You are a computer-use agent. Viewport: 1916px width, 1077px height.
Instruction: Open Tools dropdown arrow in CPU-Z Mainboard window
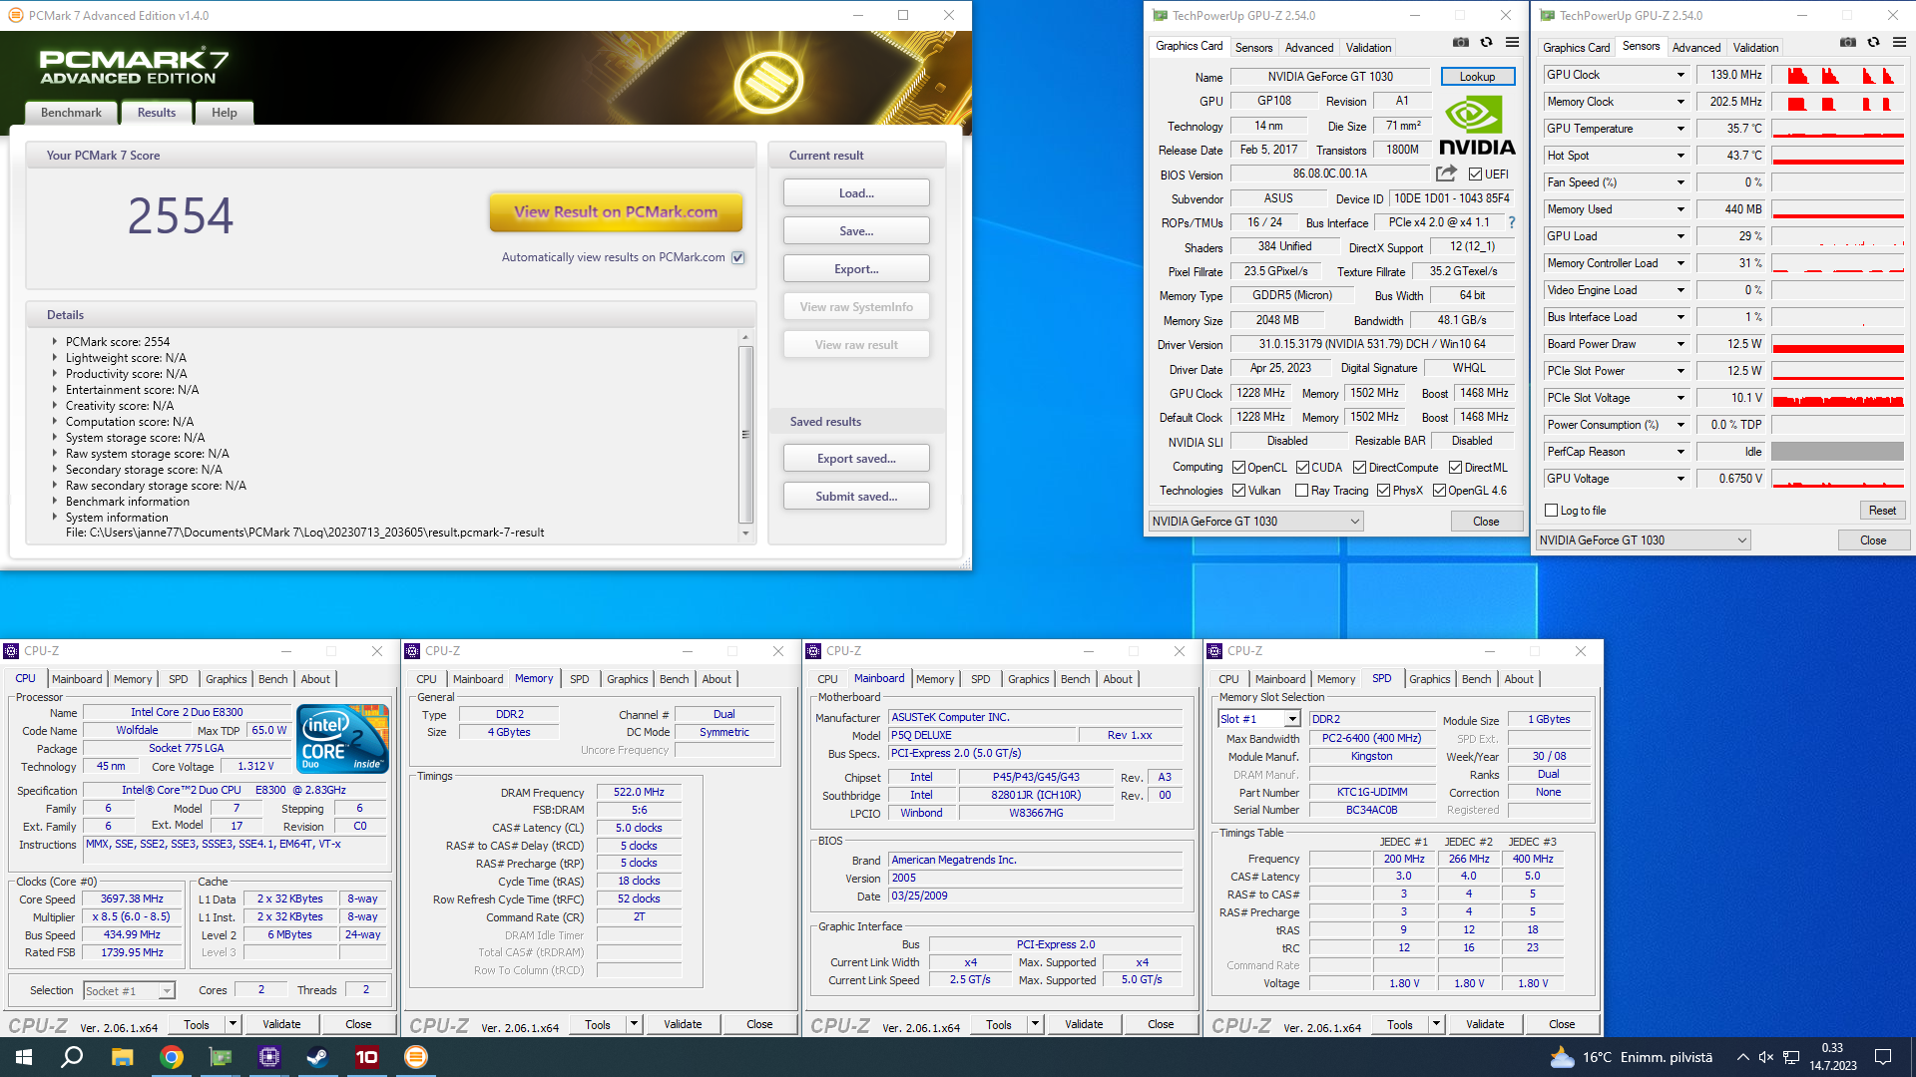(1035, 1024)
